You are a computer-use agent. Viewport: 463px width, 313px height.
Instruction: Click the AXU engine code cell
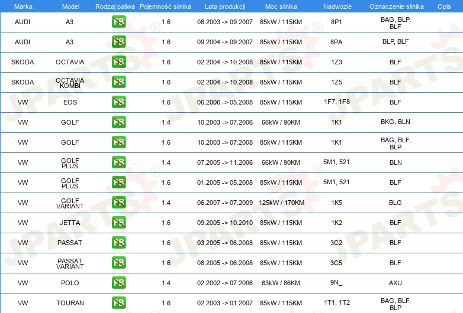point(396,283)
